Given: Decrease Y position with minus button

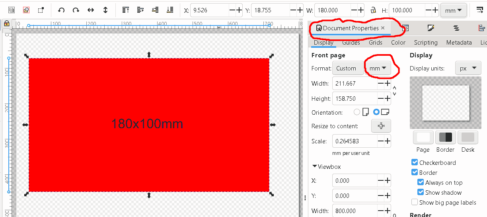Looking at the screenshot, I should coord(293,10).
